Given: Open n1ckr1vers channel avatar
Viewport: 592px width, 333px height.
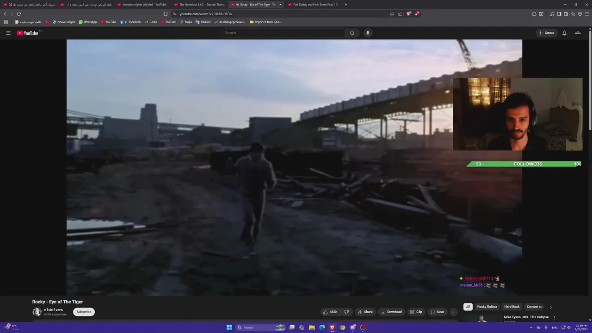Looking at the screenshot, I should (37, 312).
